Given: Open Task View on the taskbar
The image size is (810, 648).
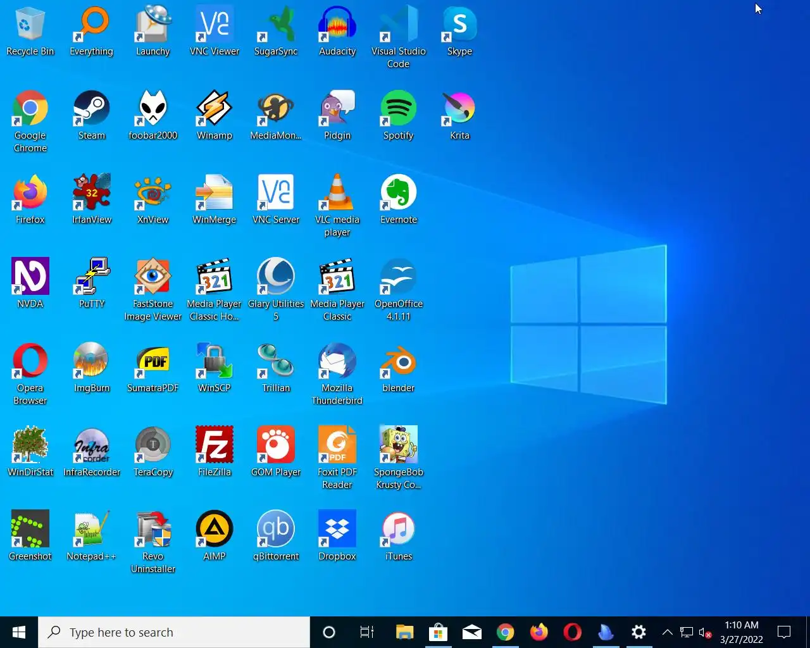Looking at the screenshot, I should tap(366, 632).
